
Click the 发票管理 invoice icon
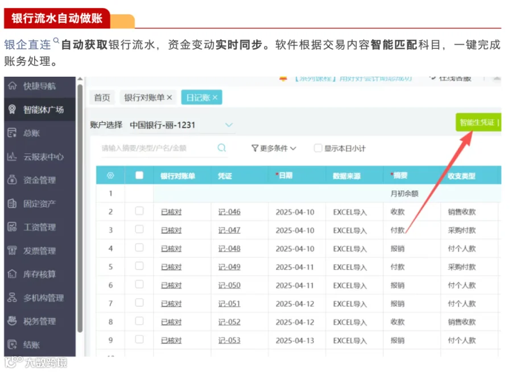[12, 250]
